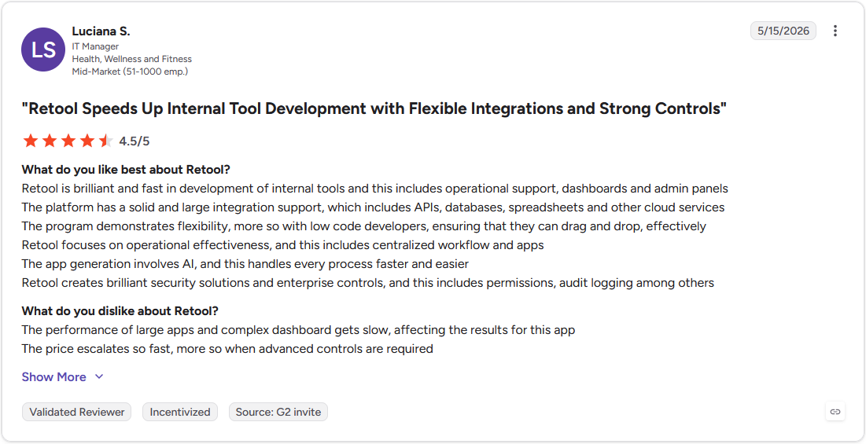This screenshot has width=866, height=444.
Task: Click the chevron beside Show More
Action: 99,376
